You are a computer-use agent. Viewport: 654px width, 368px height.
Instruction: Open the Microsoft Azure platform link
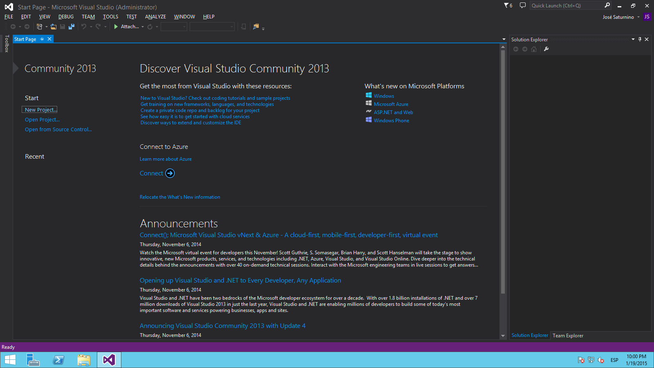coord(391,104)
